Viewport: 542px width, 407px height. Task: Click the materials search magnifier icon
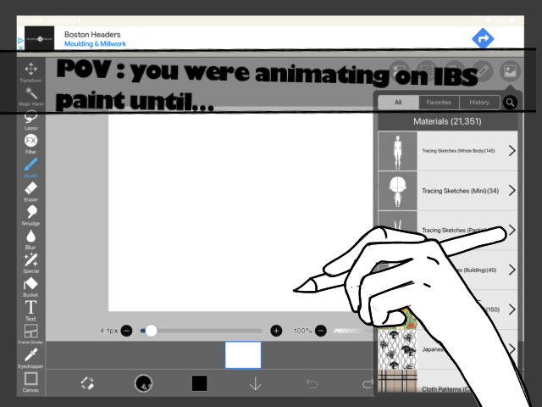click(x=510, y=103)
